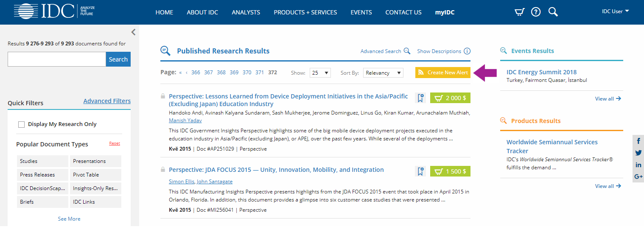
Task: Focus the search text input field
Action: pos(57,59)
